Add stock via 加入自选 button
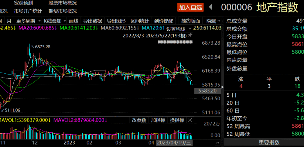This screenshot has height=147, width=304. pos(191,7)
